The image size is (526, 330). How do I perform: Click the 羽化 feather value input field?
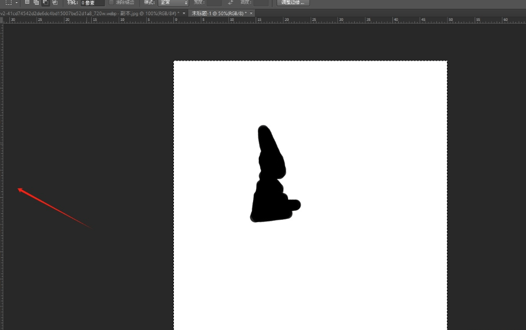92,3
